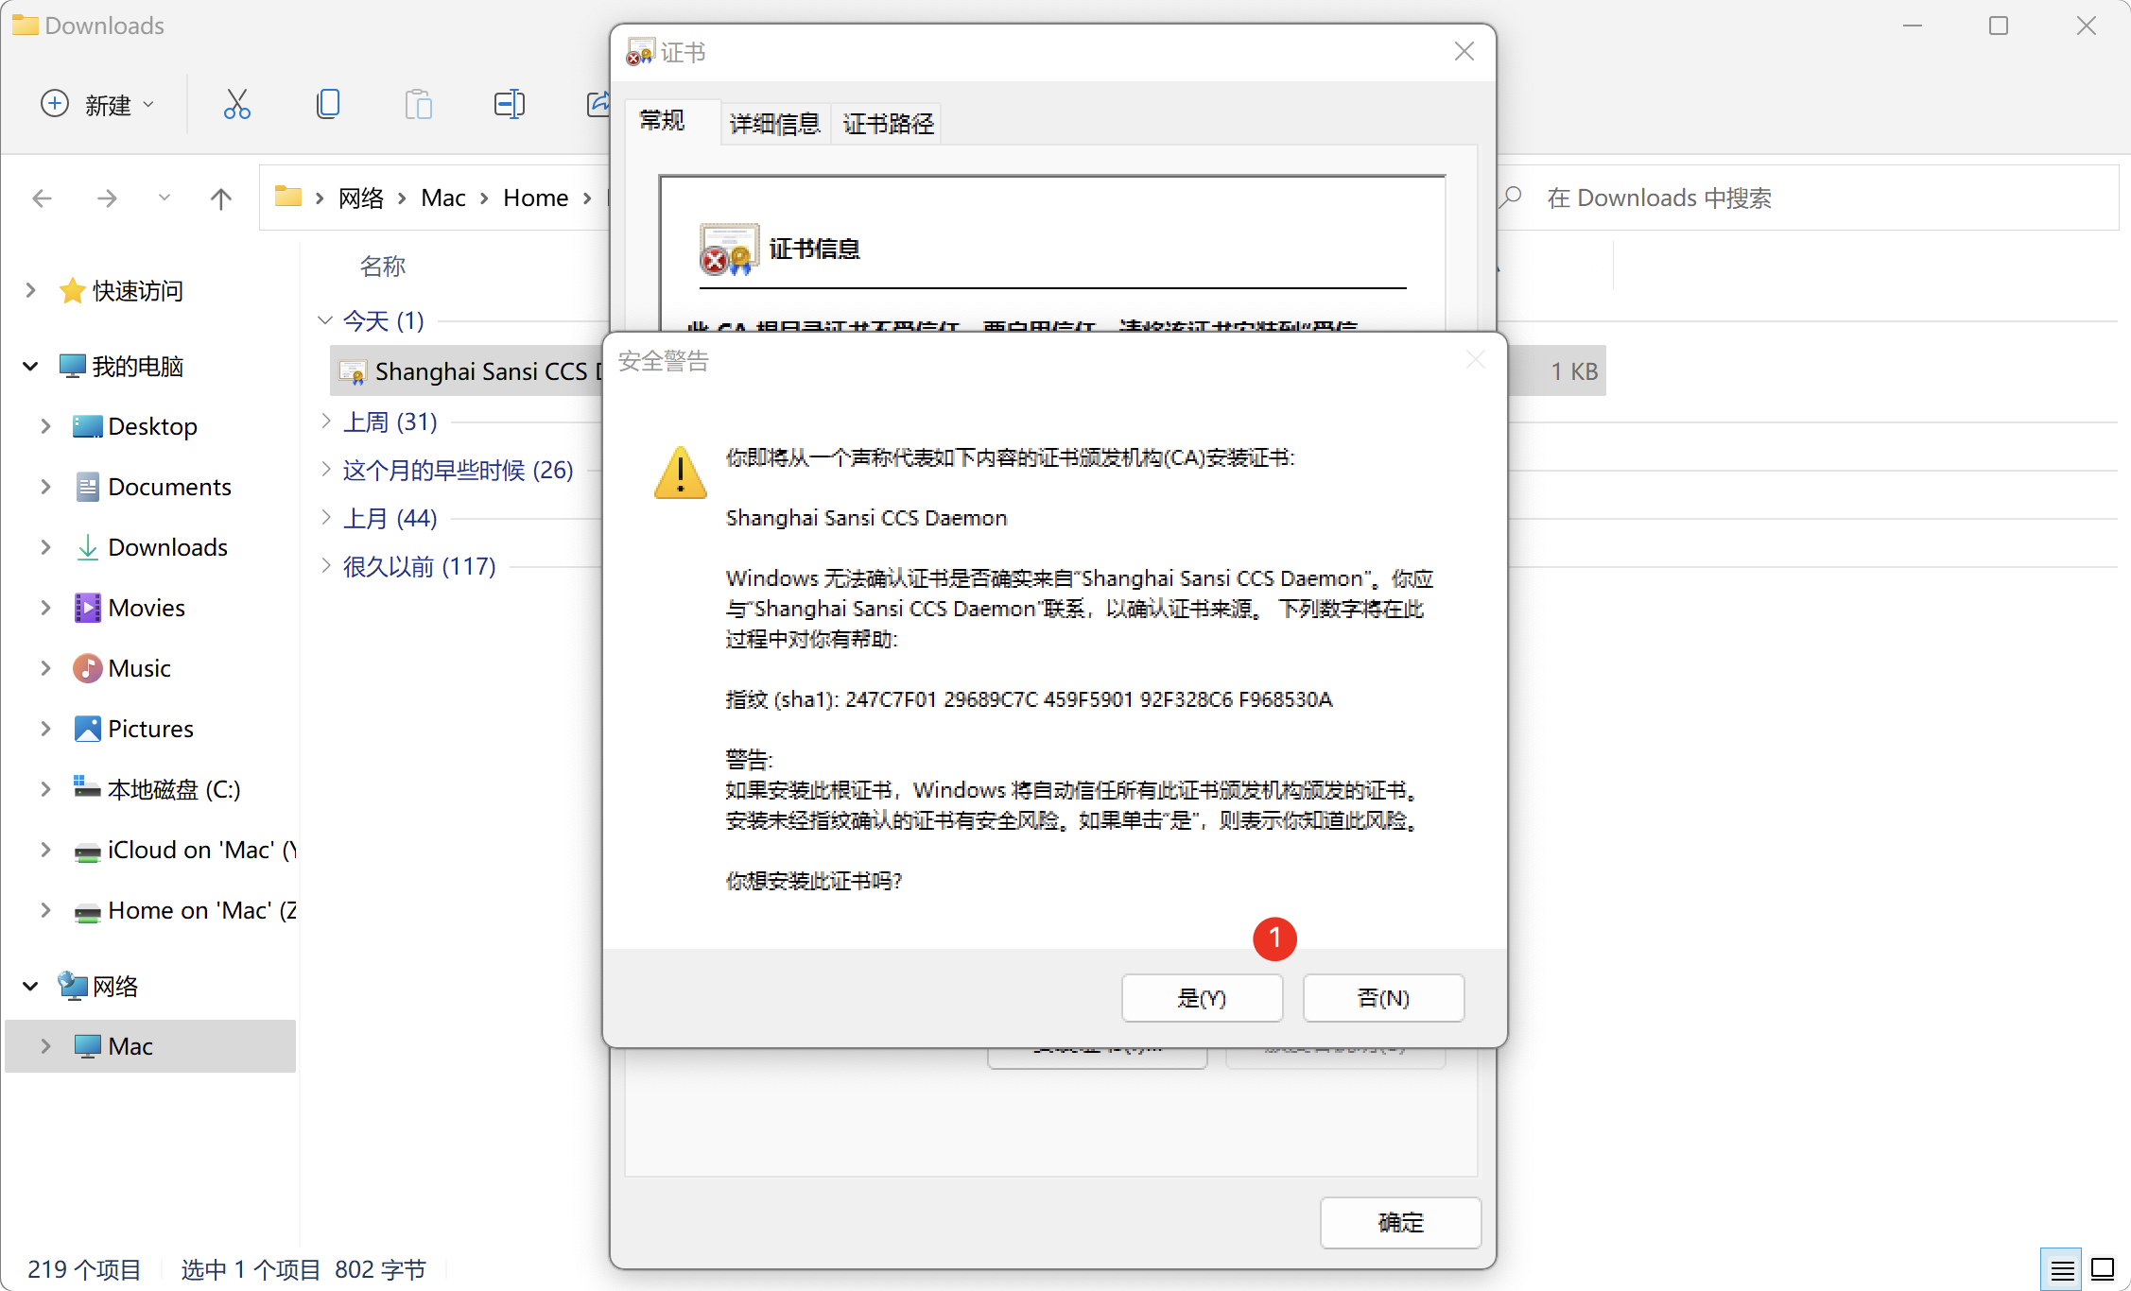The height and width of the screenshot is (1291, 2131).
Task: Go forward with the forward arrow
Action: pyautogui.click(x=107, y=198)
